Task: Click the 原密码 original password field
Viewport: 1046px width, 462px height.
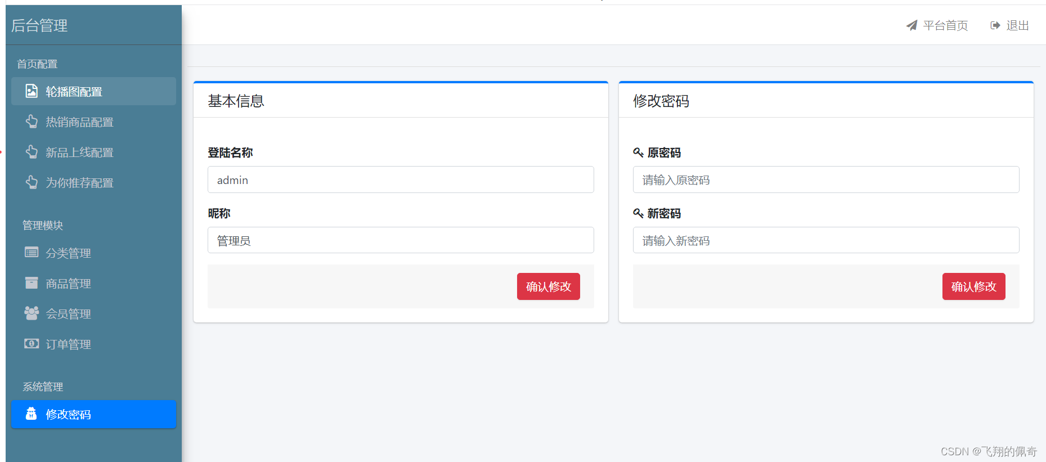Action: pyautogui.click(x=825, y=180)
